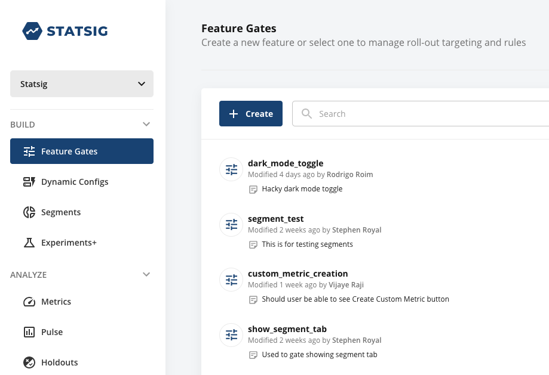
Task: Click the Pulse chart icon
Action: 29,332
